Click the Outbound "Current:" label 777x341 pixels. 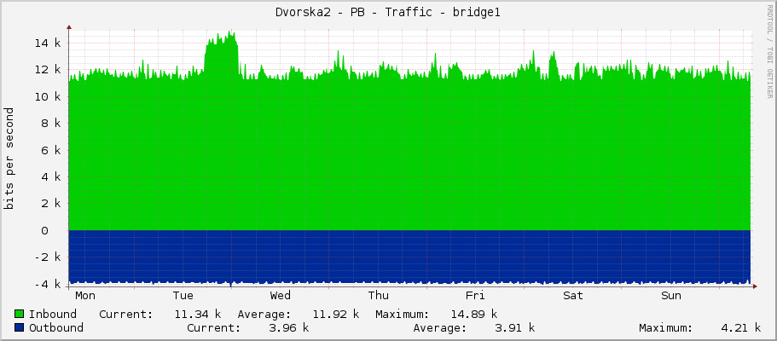(214, 327)
